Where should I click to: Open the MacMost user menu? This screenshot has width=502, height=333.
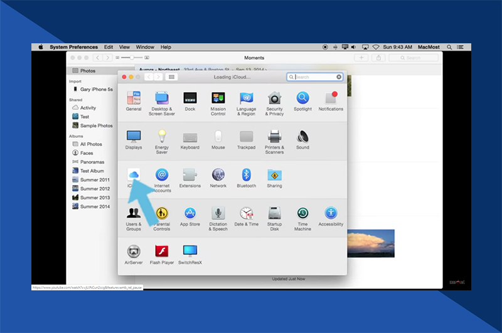coord(429,47)
